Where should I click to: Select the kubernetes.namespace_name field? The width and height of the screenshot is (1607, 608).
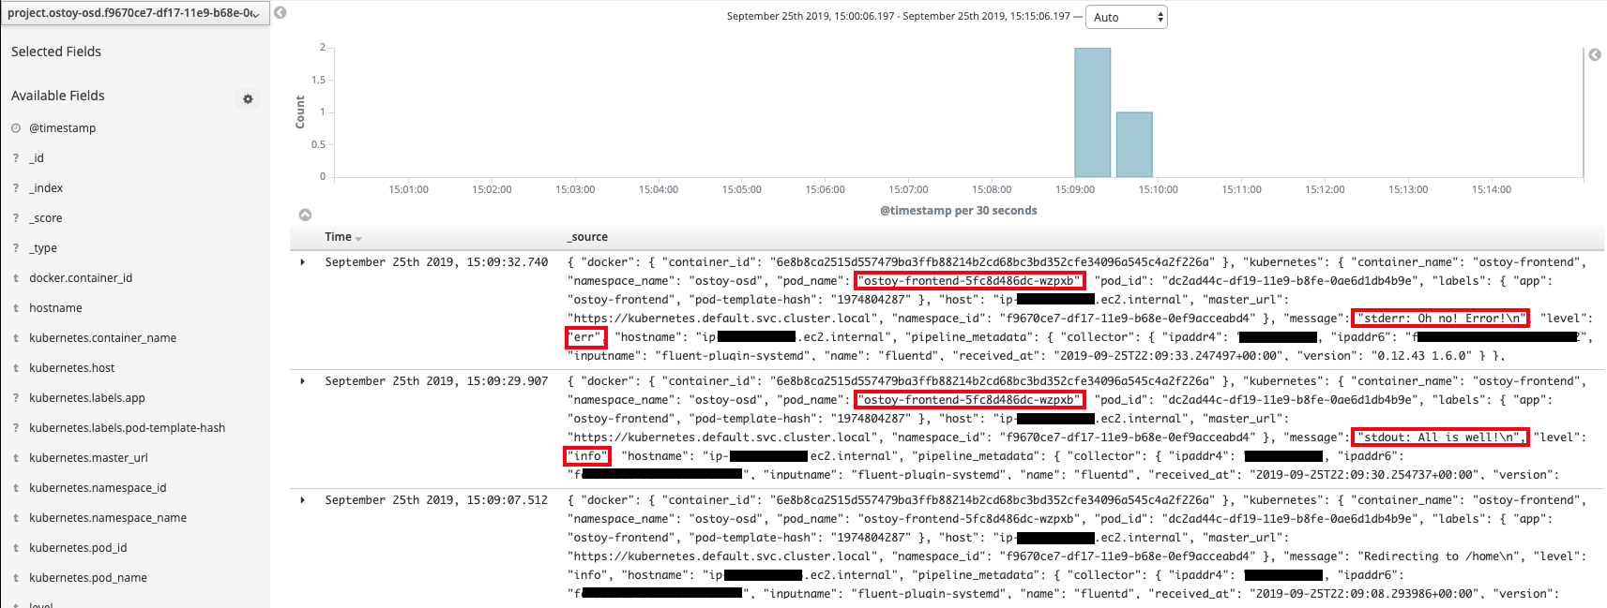tap(108, 518)
